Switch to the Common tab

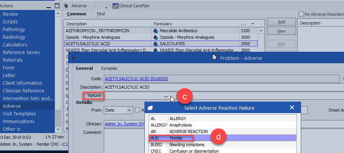(77, 14)
